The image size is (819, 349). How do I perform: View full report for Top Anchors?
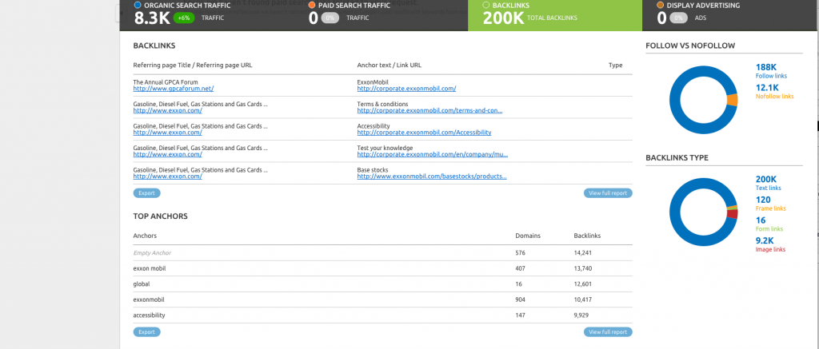point(608,331)
